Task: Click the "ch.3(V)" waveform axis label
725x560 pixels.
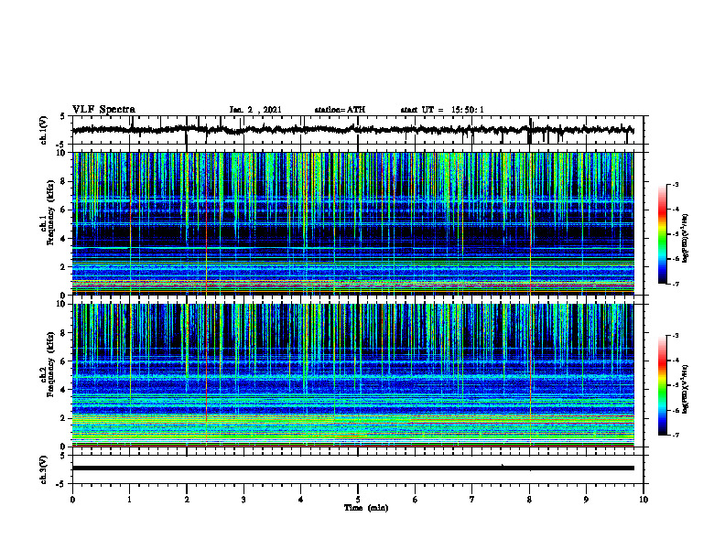Action: [43, 470]
